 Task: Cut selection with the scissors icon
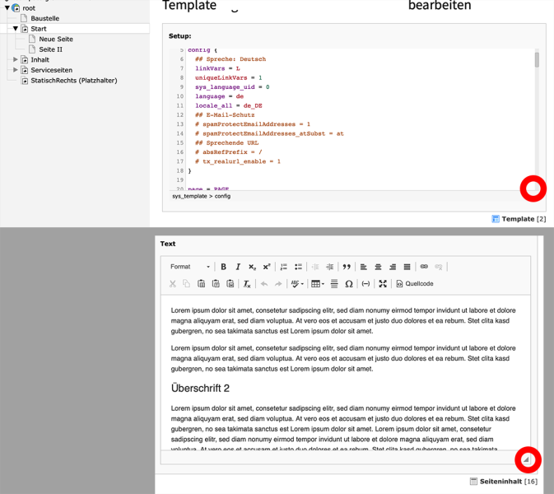coord(172,284)
